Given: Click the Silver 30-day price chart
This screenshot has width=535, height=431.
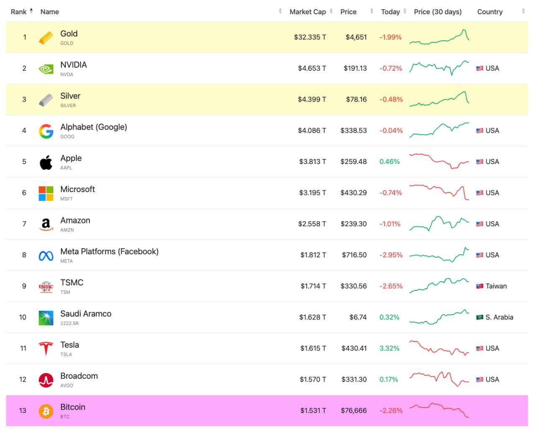Looking at the screenshot, I should [x=439, y=100].
